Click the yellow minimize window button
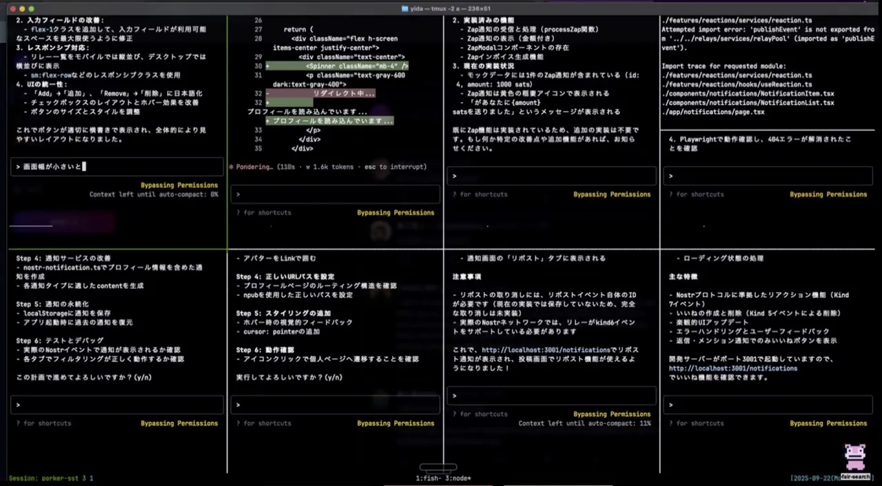Image resolution: width=882 pixels, height=486 pixels. 21,8
